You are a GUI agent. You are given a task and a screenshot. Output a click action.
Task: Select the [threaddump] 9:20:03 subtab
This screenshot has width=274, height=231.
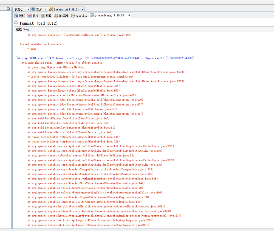click(109, 15)
